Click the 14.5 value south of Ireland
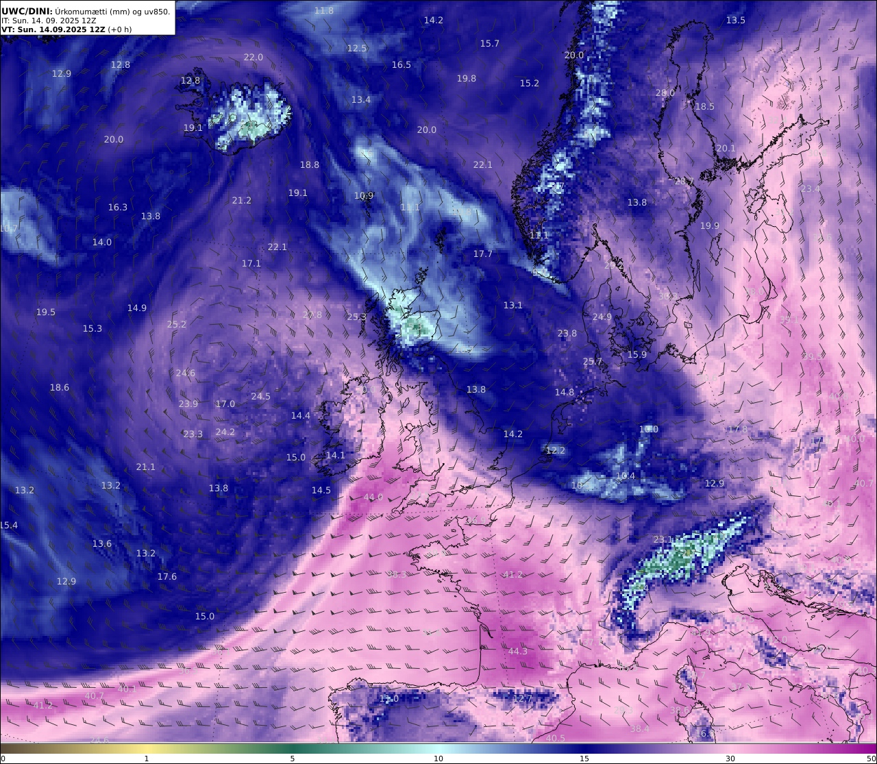The width and height of the screenshot is (877, 764). pos(321,490)
